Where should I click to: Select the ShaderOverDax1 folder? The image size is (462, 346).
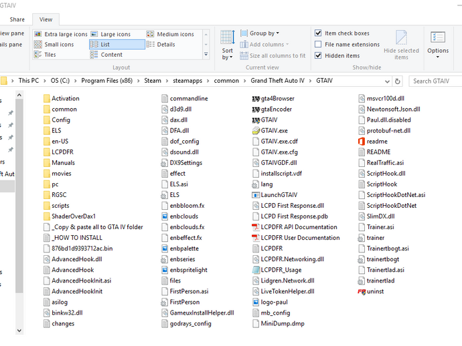coord(70,216)
